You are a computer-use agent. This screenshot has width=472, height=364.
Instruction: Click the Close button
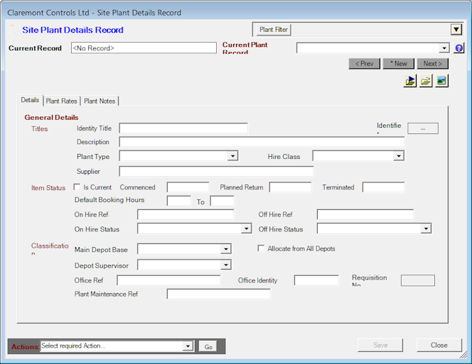click(x=439, y=345)
